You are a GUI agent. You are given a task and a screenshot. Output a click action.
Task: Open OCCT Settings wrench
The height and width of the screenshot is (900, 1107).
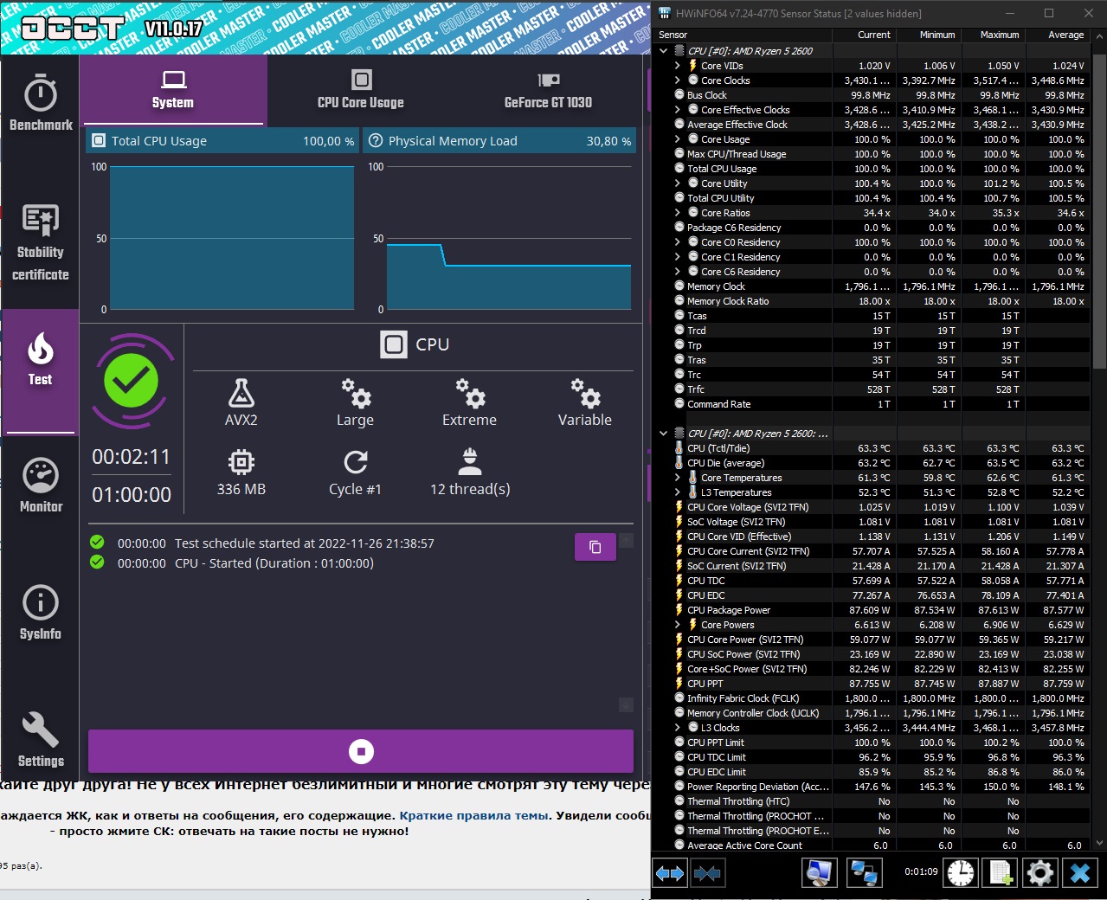(41, 740)
